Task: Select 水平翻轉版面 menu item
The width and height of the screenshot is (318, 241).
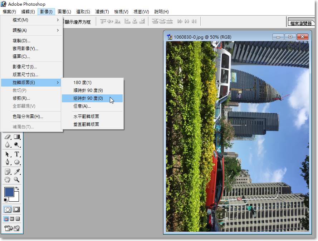Action: [86, 116]
